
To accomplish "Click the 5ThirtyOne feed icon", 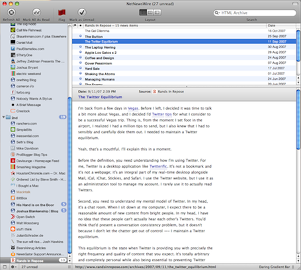I will click(x=13, y=55).
